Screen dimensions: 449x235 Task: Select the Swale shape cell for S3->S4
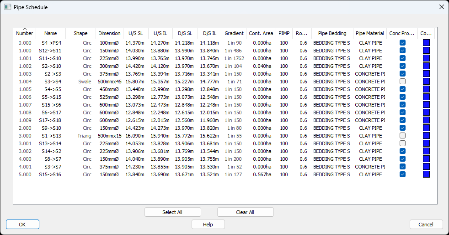coord(85,82)
